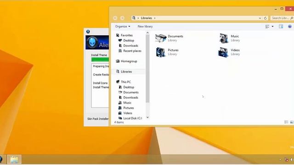Click the Favorites star icon
The width and height of the screenshot is (294, 165).
(118, 35)
